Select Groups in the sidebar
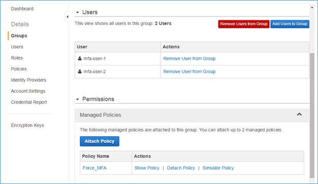Image resolution: width=318 pixels, height=184 pixels. (x=19, y=36)
